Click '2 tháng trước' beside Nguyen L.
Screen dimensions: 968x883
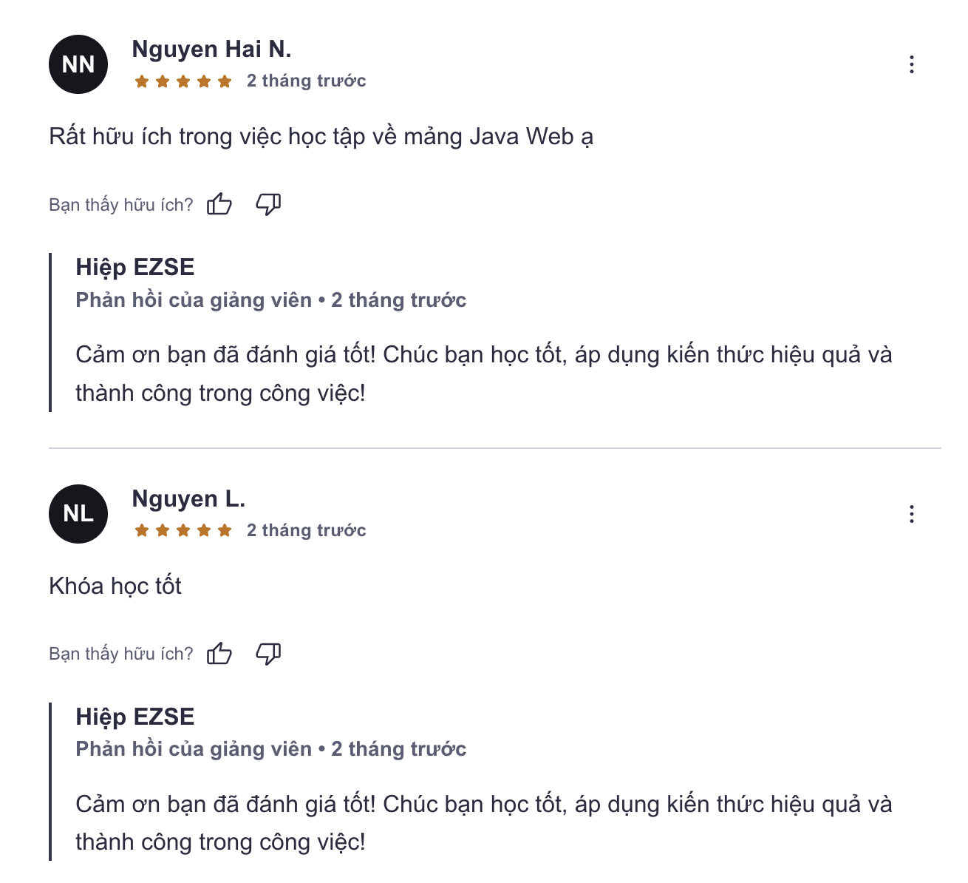point(307,530)
